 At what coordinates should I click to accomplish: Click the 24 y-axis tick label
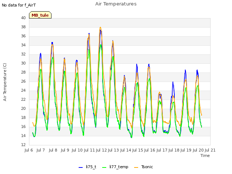23,90
